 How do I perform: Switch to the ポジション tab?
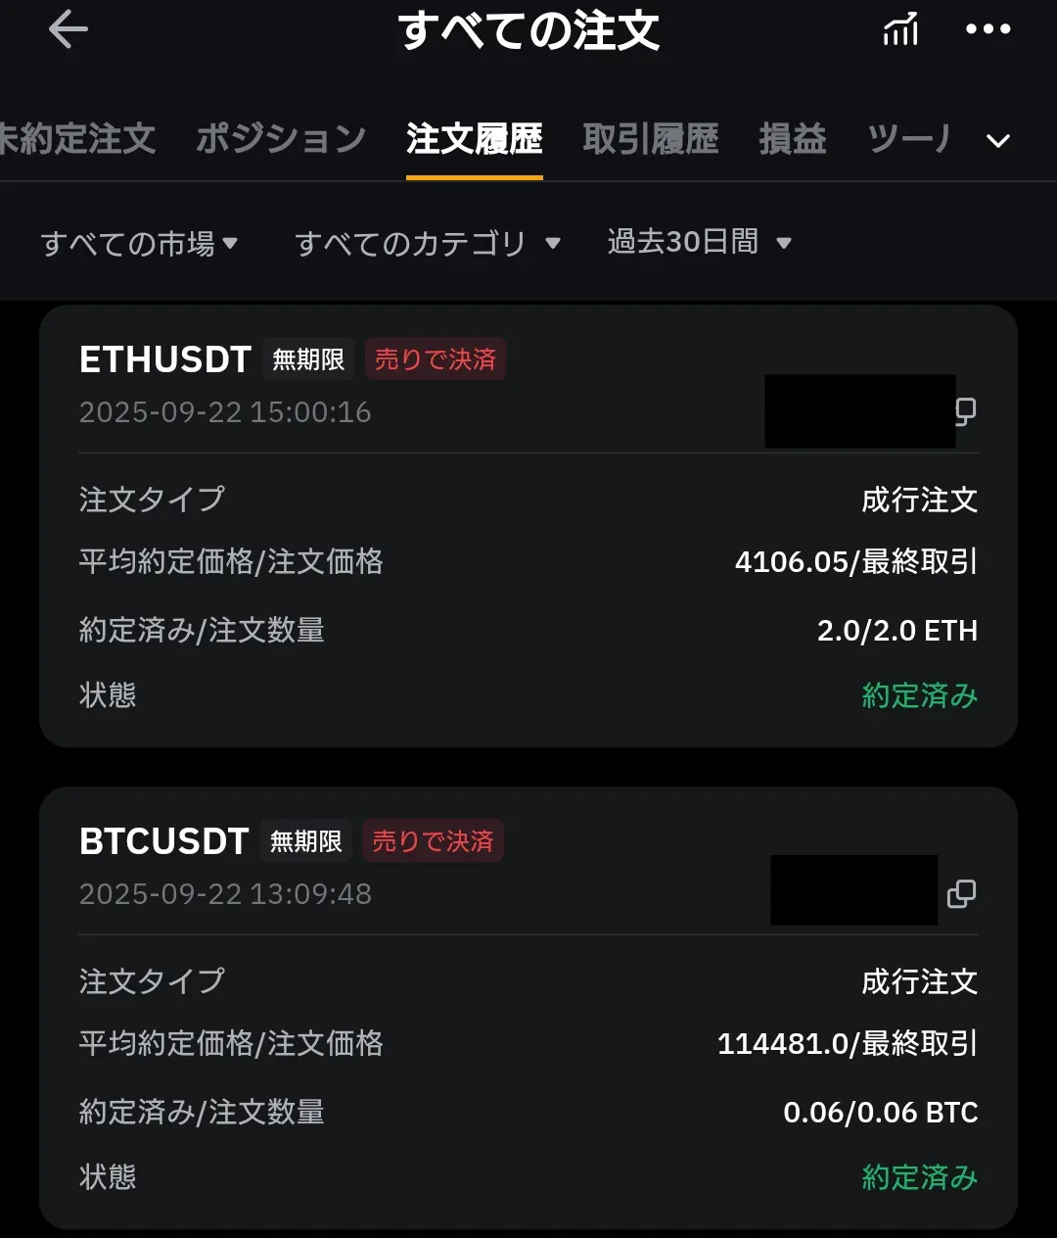pyautogui.click(x=281, y=139)
